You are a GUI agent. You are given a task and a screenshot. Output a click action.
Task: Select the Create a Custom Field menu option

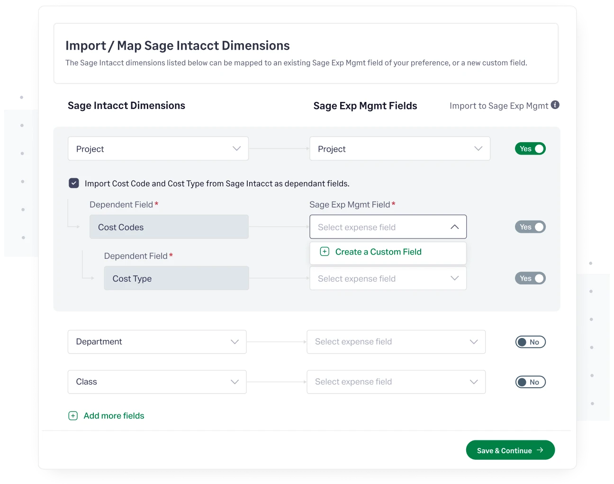click(x=378, y=252)
